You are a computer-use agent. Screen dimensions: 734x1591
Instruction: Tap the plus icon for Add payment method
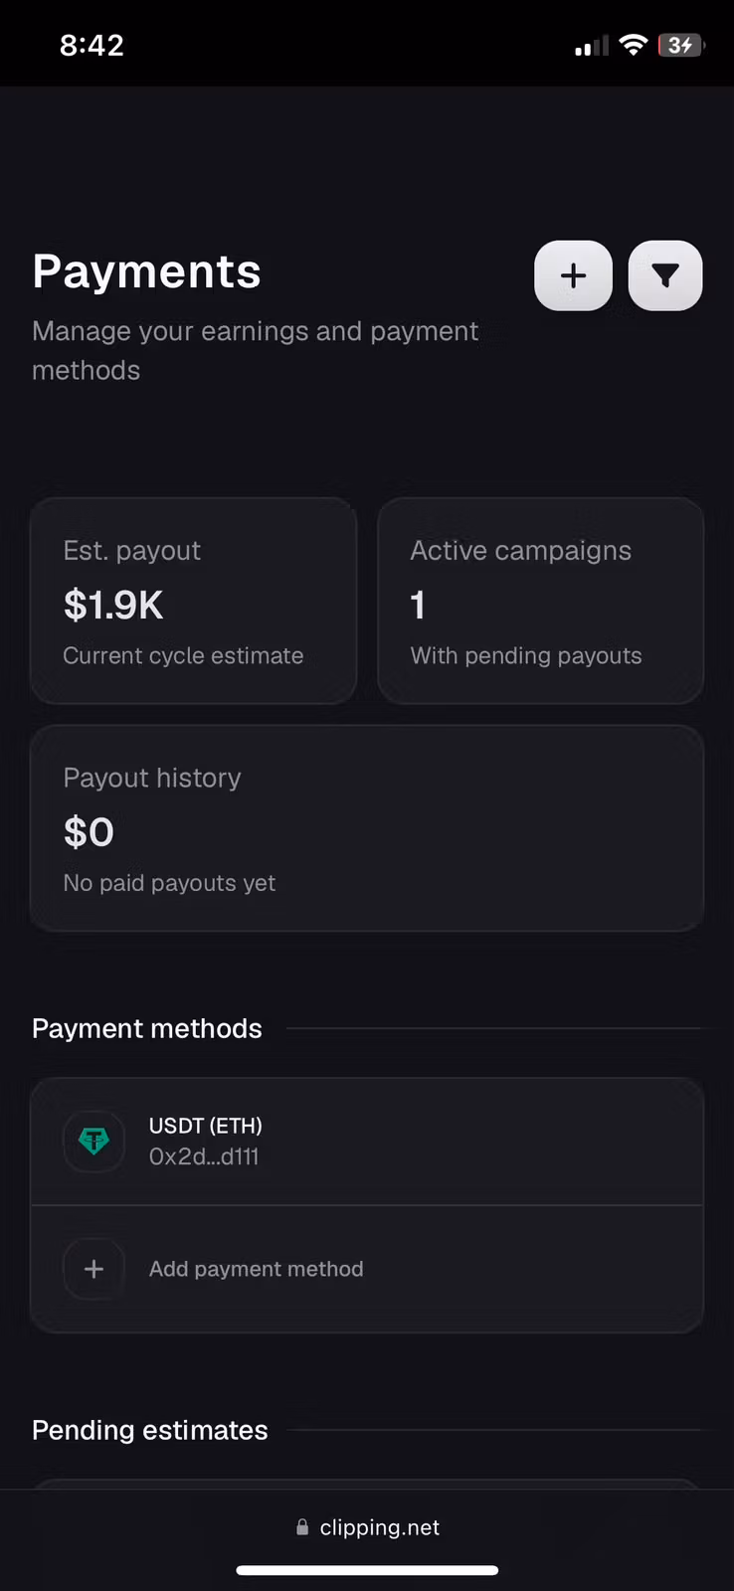93,1269
